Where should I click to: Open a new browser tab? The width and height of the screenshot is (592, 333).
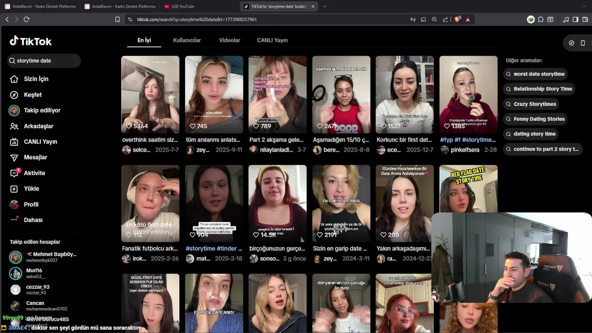click(325, 6)
